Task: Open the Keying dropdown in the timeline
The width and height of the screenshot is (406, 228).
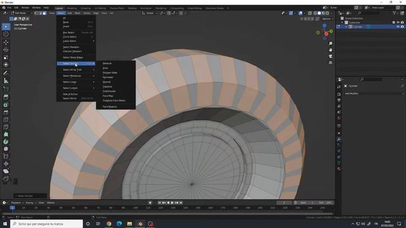Action: (30, 203)
